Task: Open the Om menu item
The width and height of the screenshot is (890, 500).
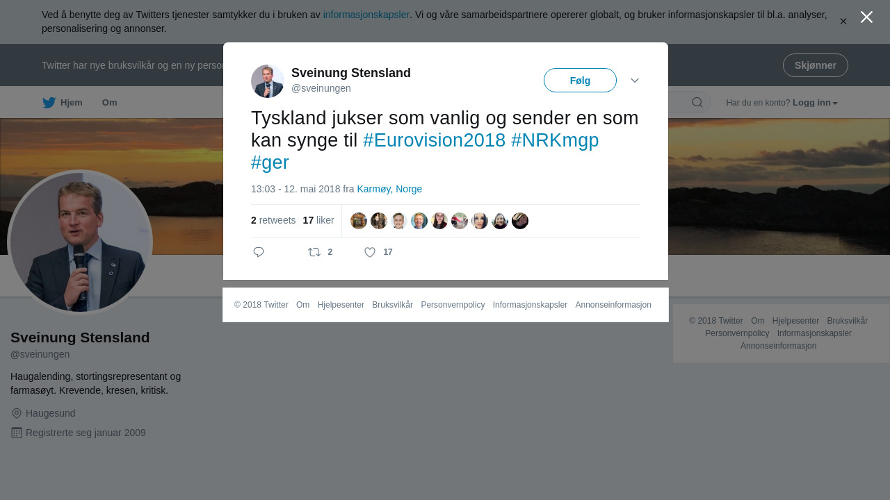Action: click(110, 103)
